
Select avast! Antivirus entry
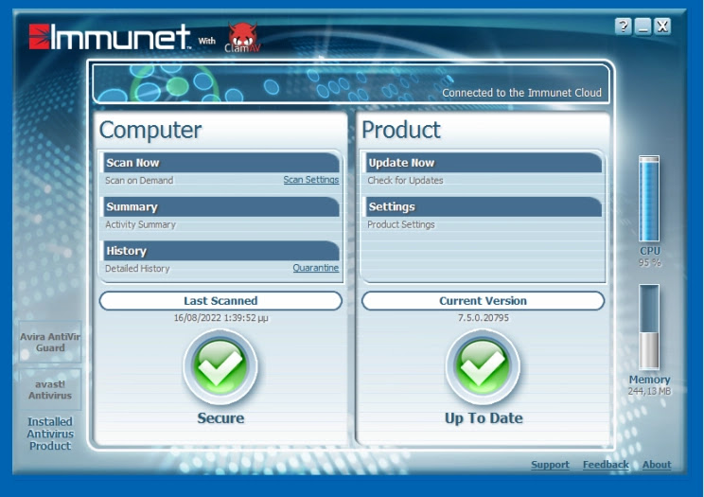50,390
